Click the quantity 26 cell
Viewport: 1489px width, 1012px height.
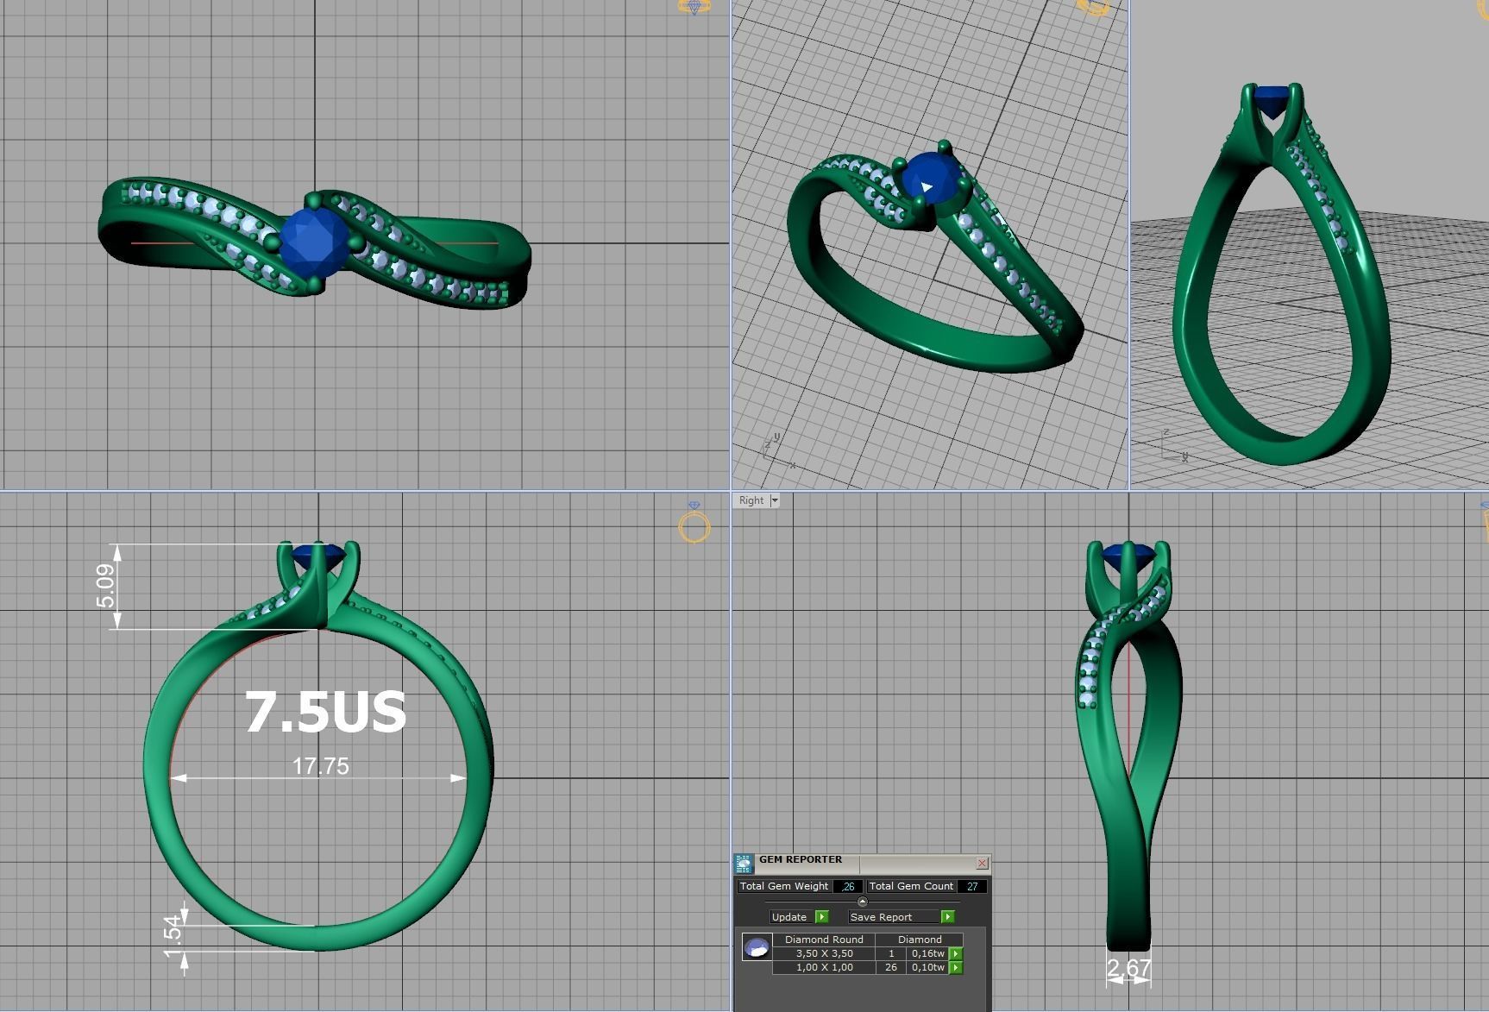tap(891, 967)
